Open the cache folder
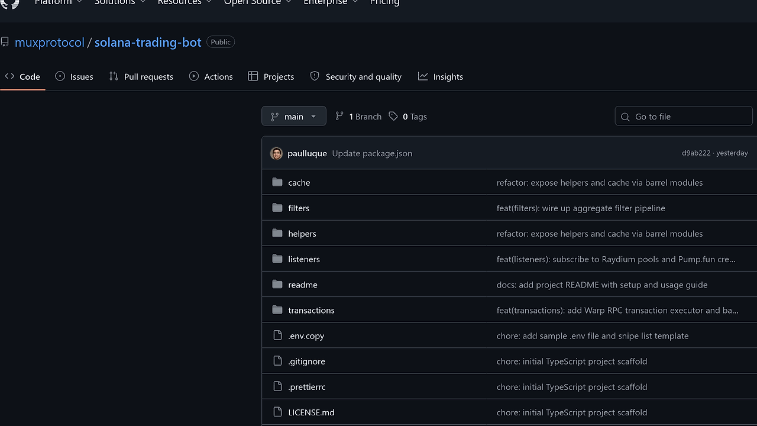The image size is (757, 426). coord(299,183)
